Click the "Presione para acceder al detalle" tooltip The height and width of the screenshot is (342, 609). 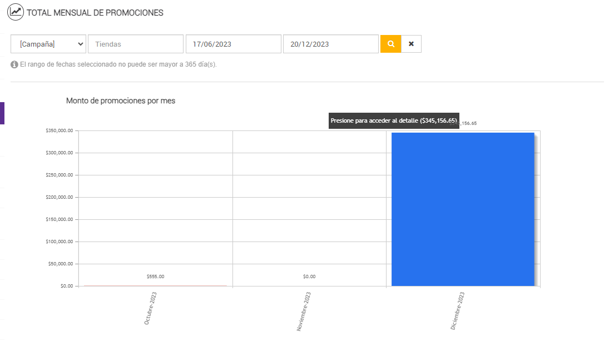[x=394, y=120]
